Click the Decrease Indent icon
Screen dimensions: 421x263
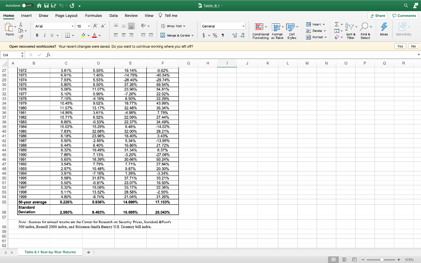click(143, 35)
